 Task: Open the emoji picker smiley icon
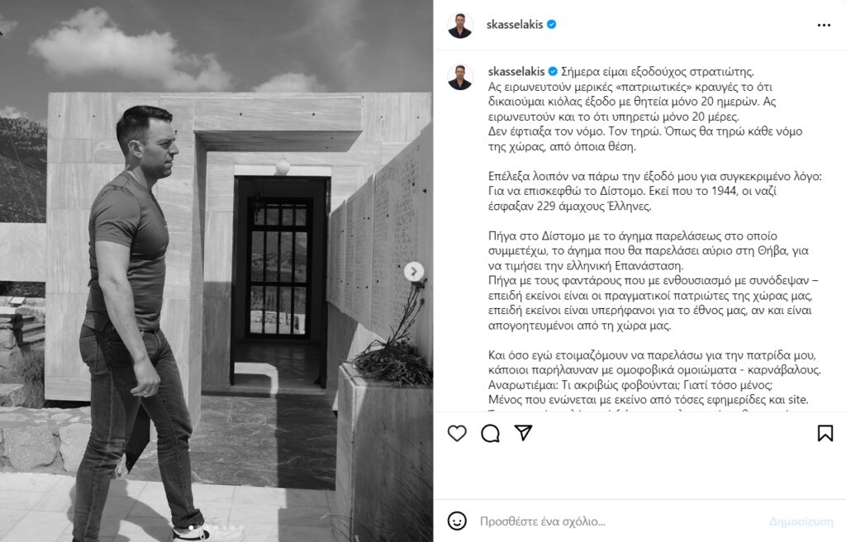tap(457, 521)
